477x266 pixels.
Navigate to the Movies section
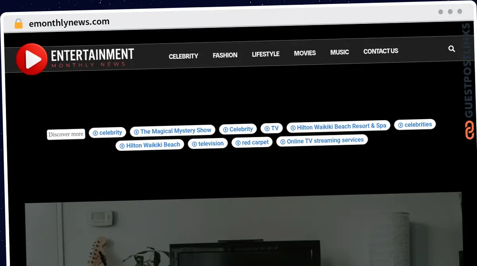pyautogui.click(x=305, y=53)
